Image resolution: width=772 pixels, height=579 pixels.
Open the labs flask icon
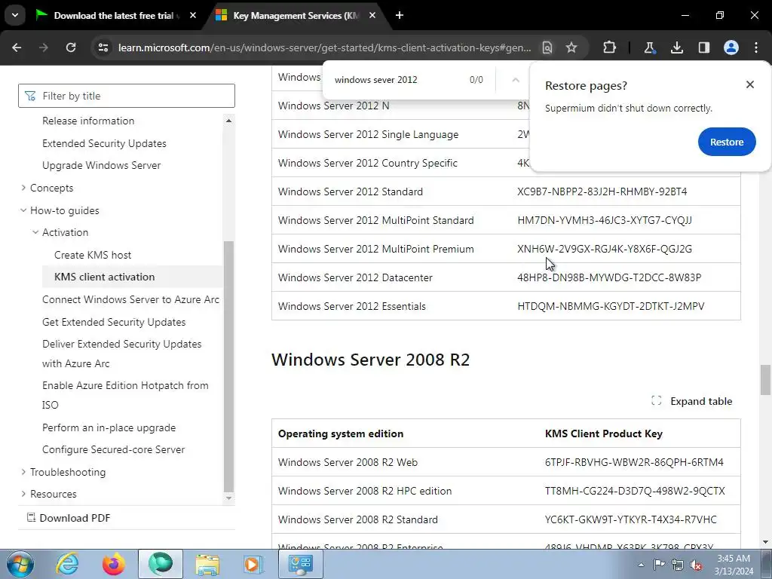click(x=649, y=47)
